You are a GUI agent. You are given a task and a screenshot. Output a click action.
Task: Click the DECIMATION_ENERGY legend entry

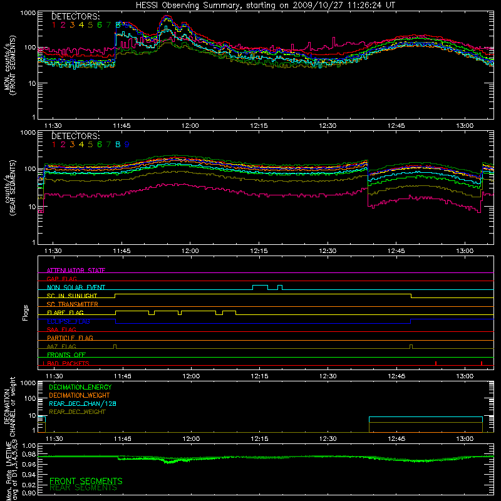point(80,387)
